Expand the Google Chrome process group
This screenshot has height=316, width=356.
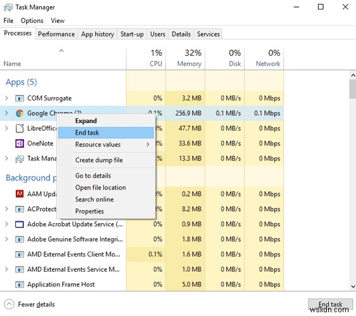tap(6, 113)
